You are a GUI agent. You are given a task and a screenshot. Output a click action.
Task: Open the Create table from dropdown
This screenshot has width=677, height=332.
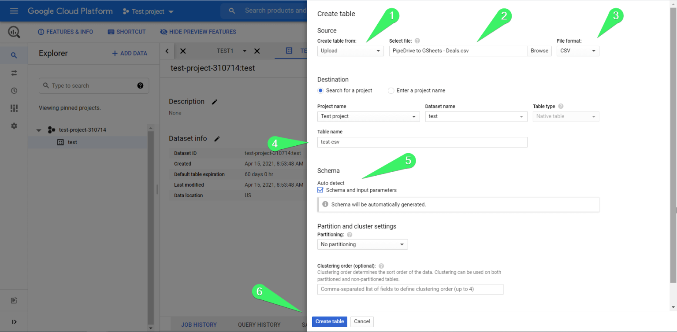click(350, 51)
